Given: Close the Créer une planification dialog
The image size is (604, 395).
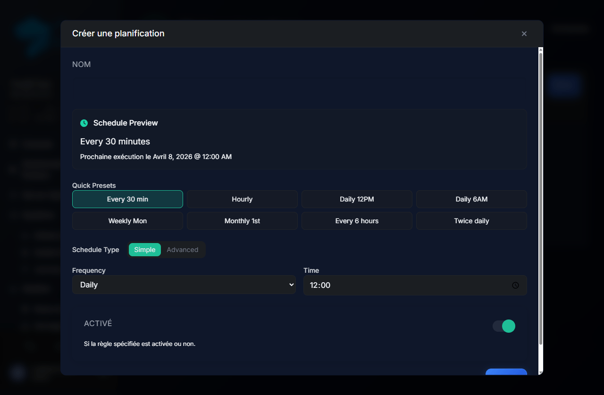Looking at the screenshot, I should point(524,34).
